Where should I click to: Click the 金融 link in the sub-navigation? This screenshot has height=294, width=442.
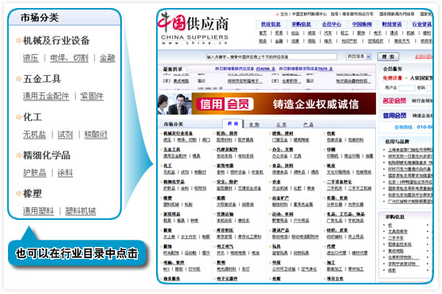279,41
